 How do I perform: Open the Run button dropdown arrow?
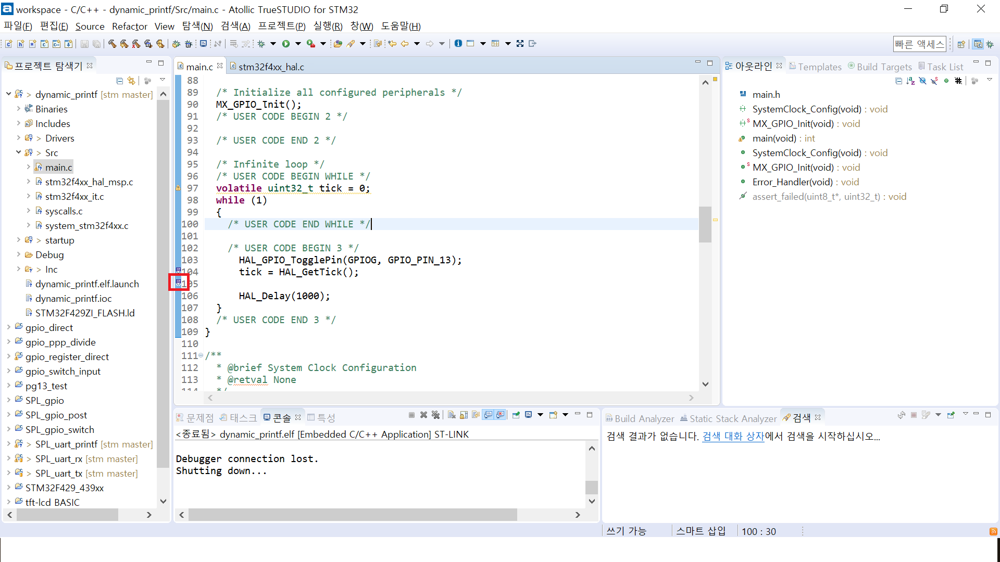298,44
